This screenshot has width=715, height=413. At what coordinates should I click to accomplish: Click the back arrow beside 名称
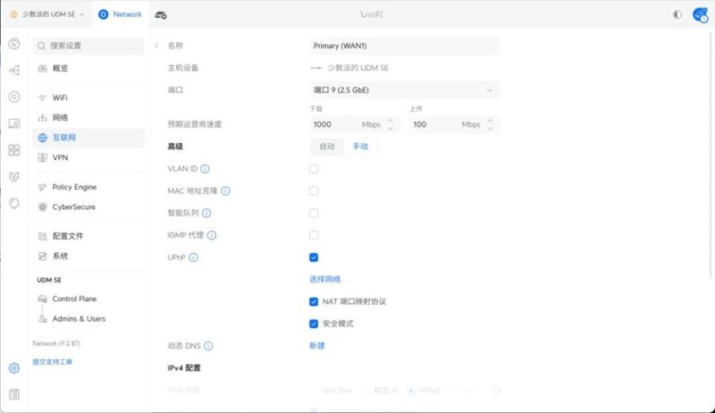[x=156, y=45]
